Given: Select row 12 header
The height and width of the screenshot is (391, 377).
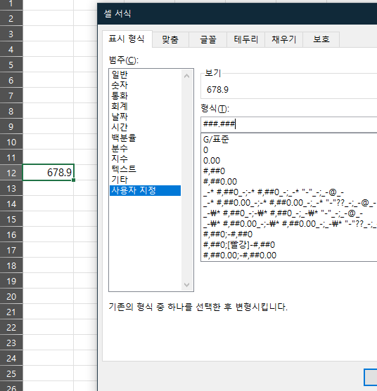Looking at the screenshot, I should 11,173.
